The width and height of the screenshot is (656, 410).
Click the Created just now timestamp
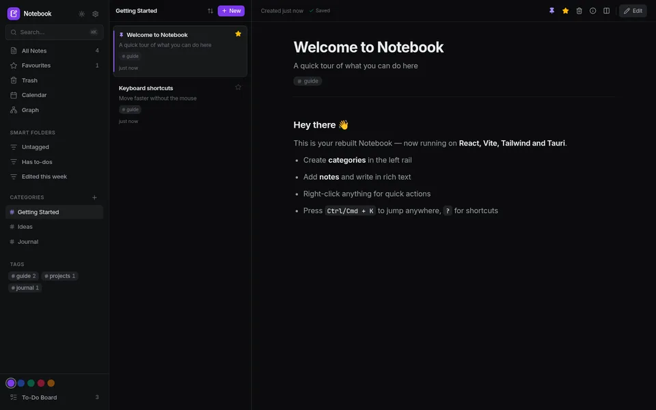point(282,11)
